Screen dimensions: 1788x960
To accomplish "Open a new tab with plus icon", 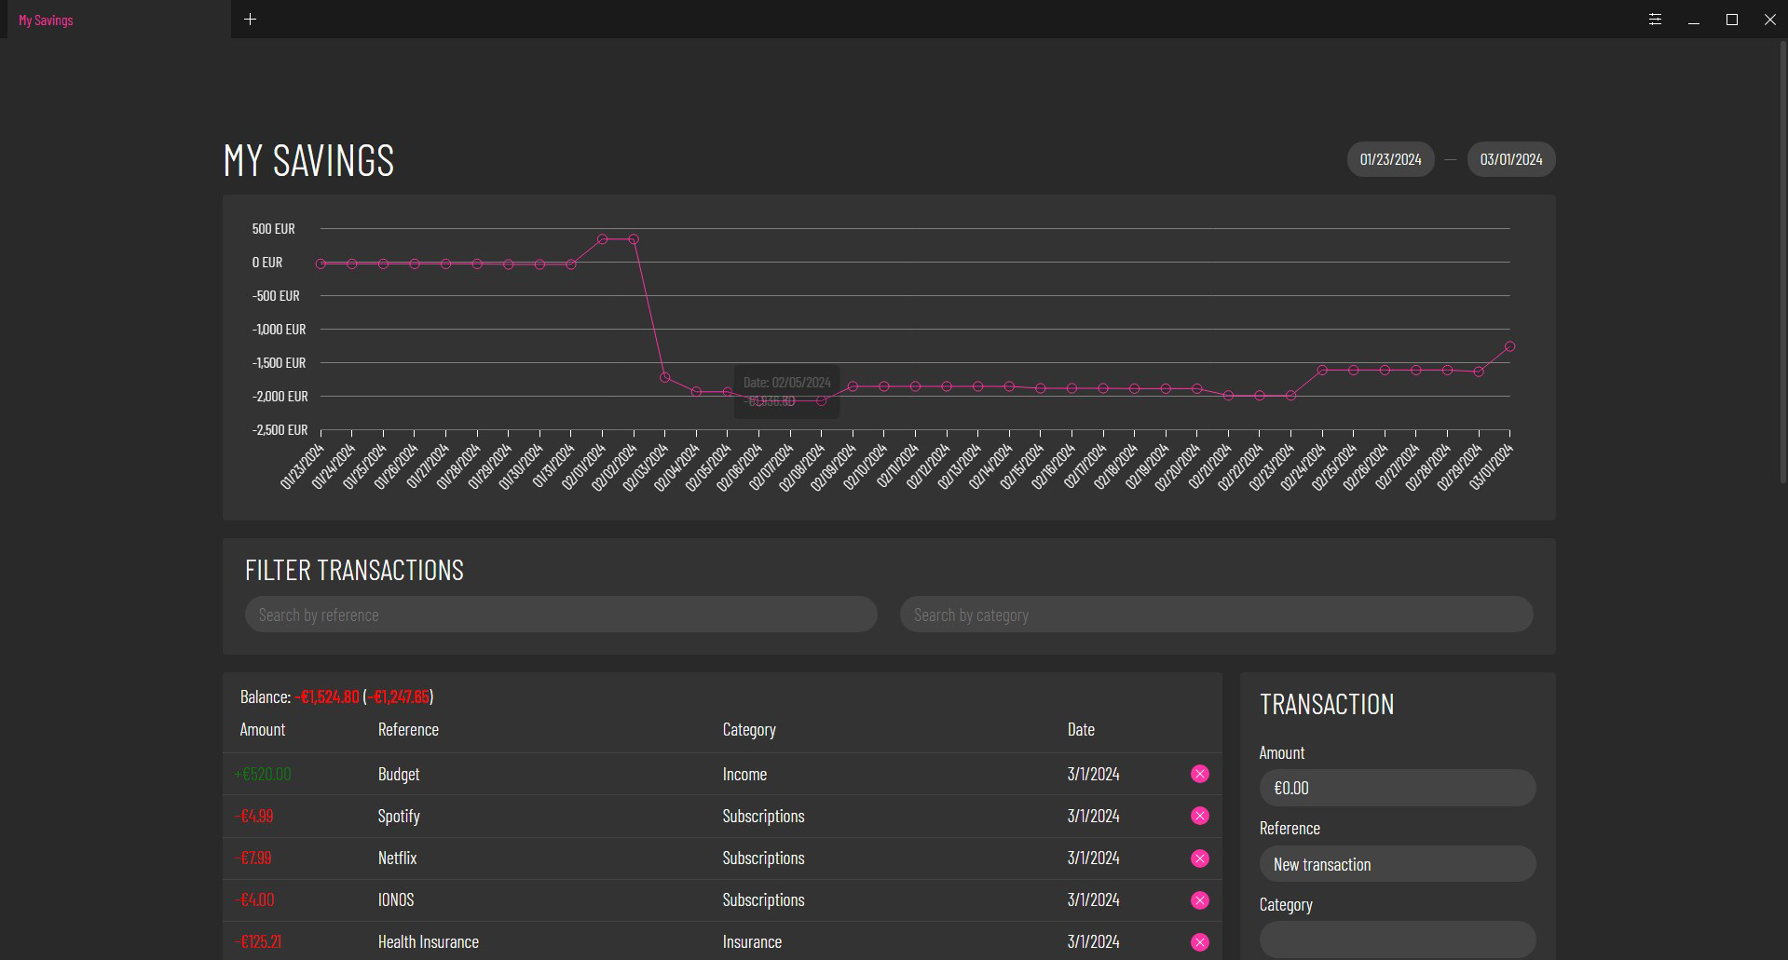I will point(250,19).
